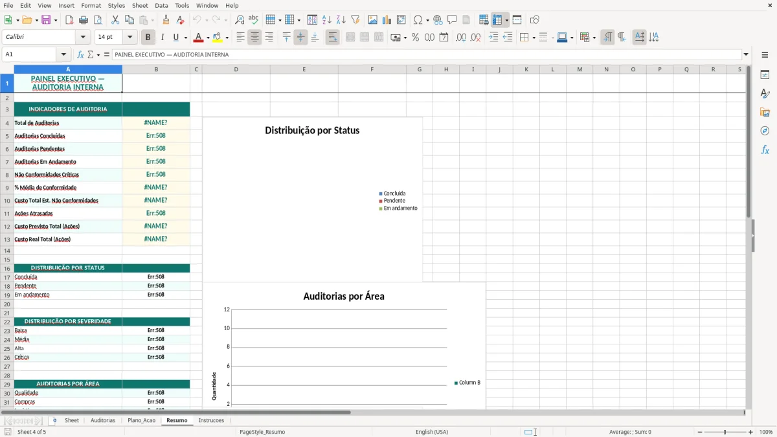Increase indent
Viewport: 777px width, 437px height.
pyautogui.click(x=493, y=38)
